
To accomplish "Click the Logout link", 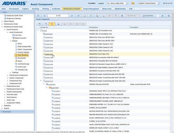I will pos(101,3).
